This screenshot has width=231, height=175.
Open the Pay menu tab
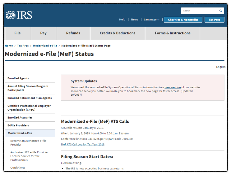[44, 33]
